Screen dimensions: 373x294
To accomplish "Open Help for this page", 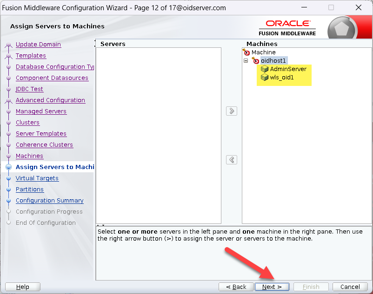I will tap(22, 287).
